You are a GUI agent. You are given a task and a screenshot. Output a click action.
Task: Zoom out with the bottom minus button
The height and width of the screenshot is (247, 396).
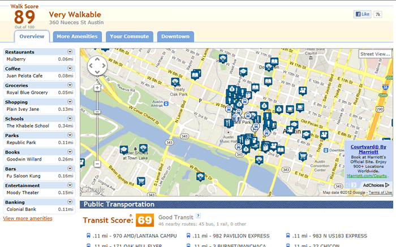[x=97, y=164]
